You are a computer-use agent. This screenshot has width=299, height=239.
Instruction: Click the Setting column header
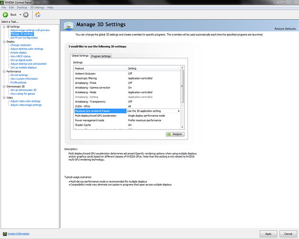154,68
